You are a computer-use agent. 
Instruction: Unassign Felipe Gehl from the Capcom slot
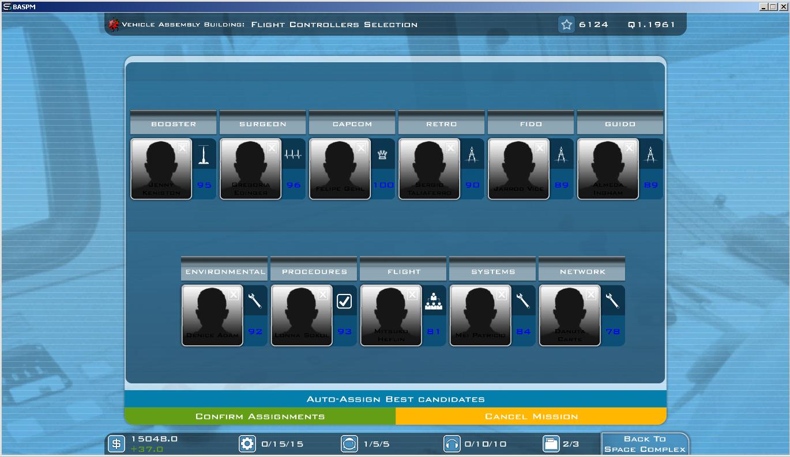361,148
